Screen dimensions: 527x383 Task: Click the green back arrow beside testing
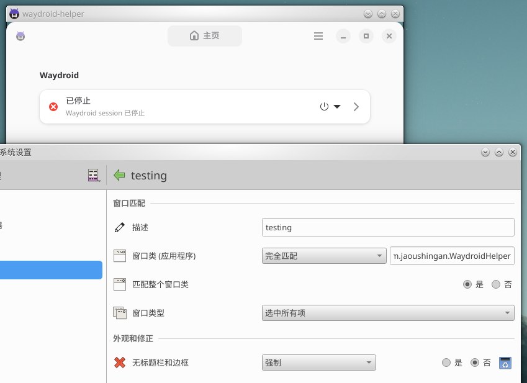[x=120, y=176]
